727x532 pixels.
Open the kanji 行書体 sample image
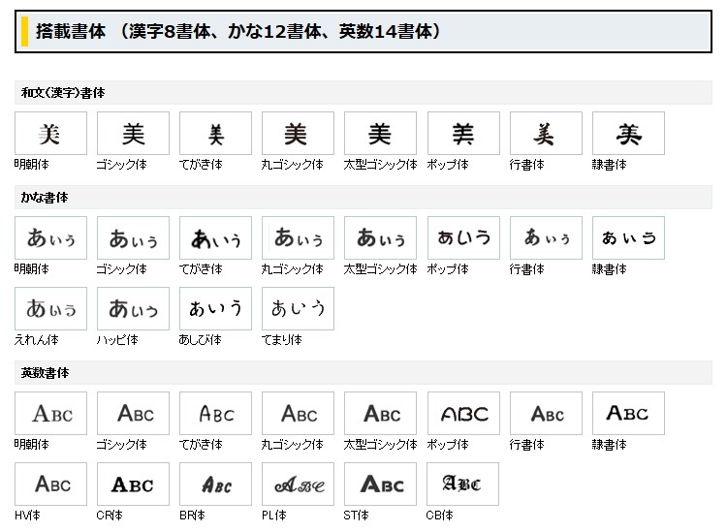546,134
